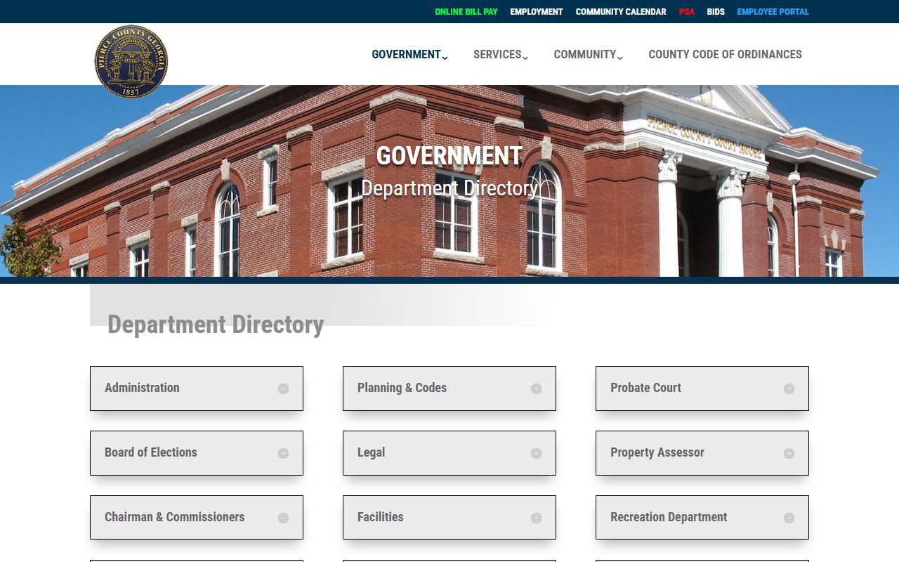Open the Bids page

click(716, 12)
